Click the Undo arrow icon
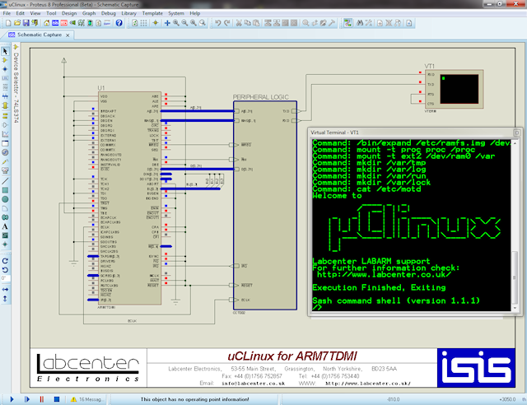Screen dimensions: 527x405 coord(218,23)
